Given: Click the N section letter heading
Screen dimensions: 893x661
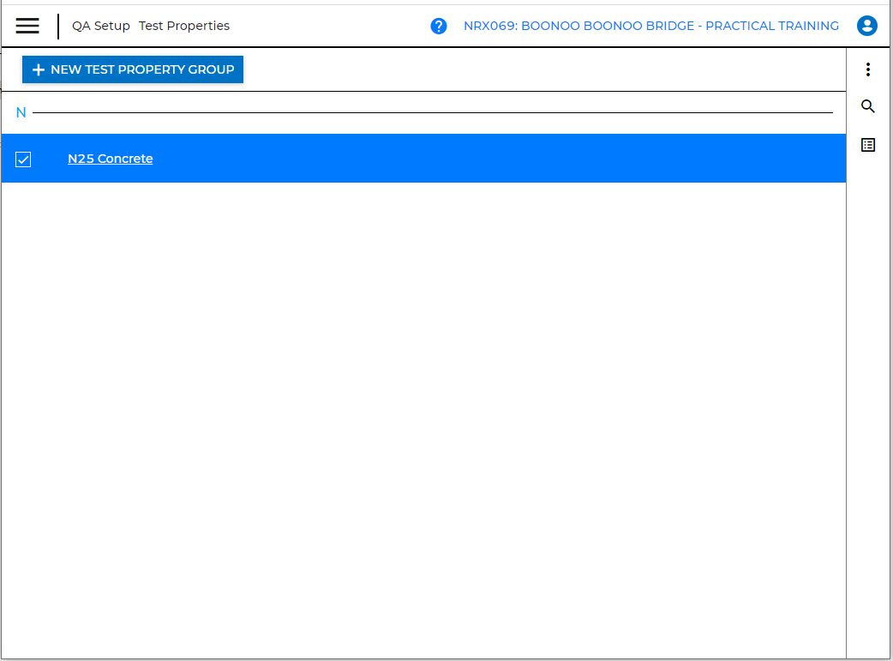Looking at the screenshot, I should (21, 113).
